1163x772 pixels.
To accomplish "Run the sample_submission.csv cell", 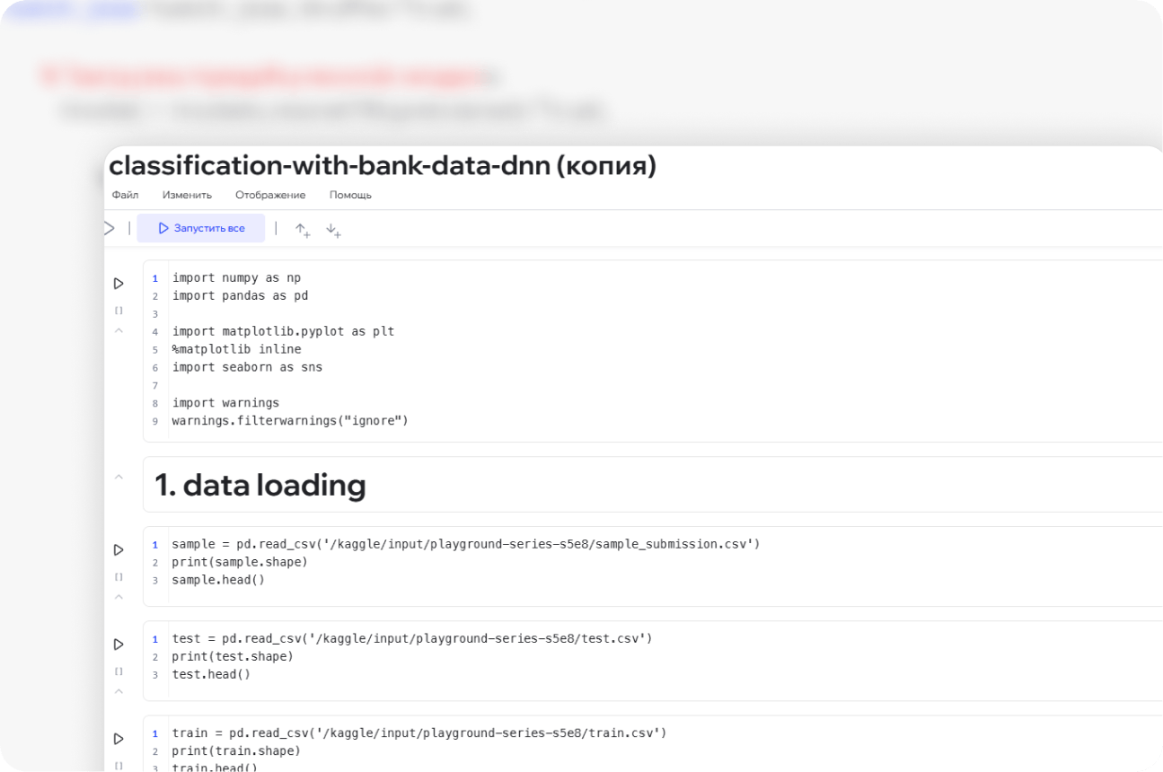I will tap(119, 549).
